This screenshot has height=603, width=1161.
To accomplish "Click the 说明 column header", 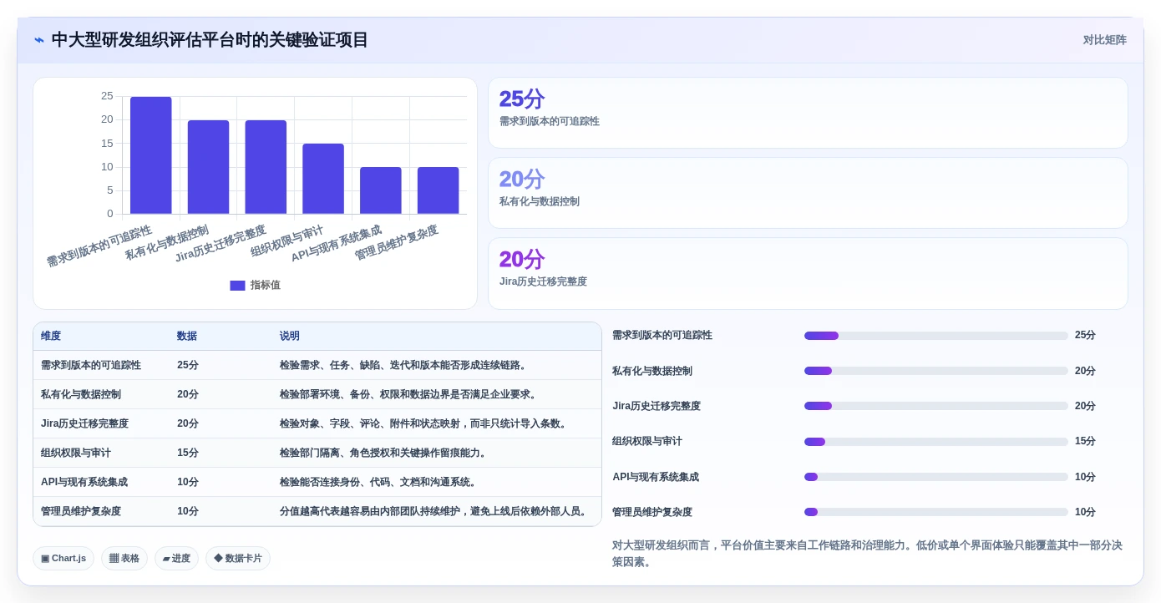I will coord(290,337).
